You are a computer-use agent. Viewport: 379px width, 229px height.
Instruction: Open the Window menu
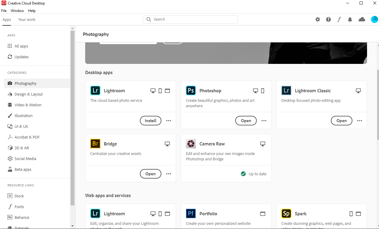pyautogui.click(x=17, y=10)
